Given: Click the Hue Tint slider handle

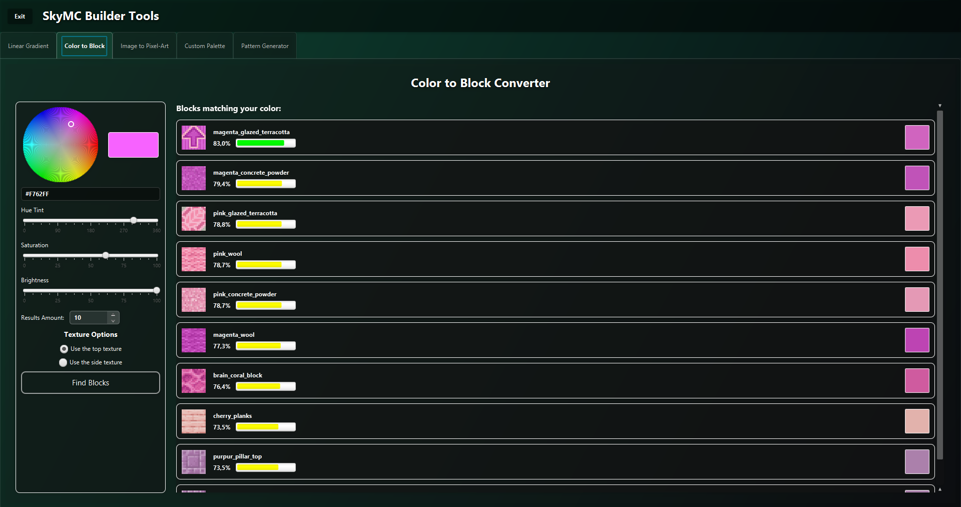Looking at the screenshot, I should click(134, 220).
